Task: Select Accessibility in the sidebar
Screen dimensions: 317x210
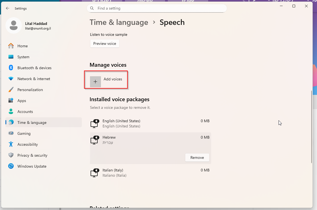Action: point(44,145)
